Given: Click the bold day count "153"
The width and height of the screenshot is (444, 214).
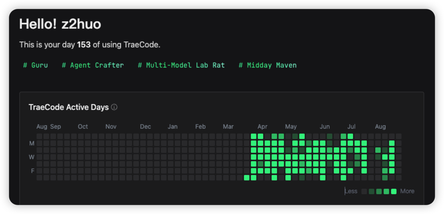Looking at the screenshot, I should point(84,45).
